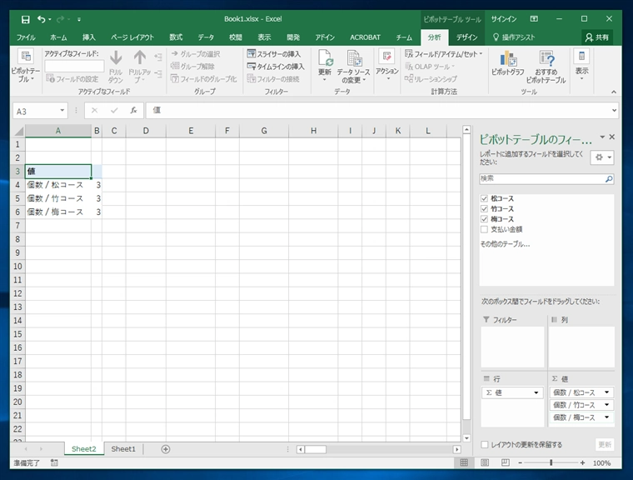
Task: Select column D header
Action: pyautogui.click(x=146, y=131)
